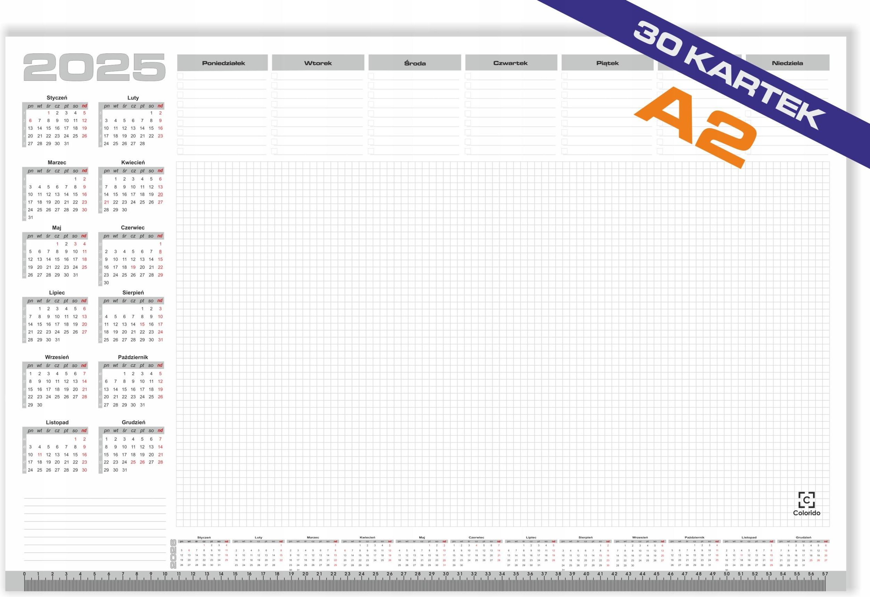Tick the first checkbox under Wtorek

274,76
